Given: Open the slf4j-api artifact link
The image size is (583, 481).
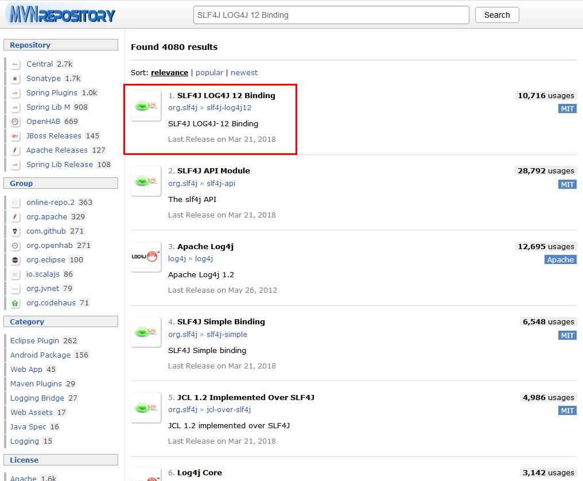Looking at the screenshot, I should tap(221, 184).
